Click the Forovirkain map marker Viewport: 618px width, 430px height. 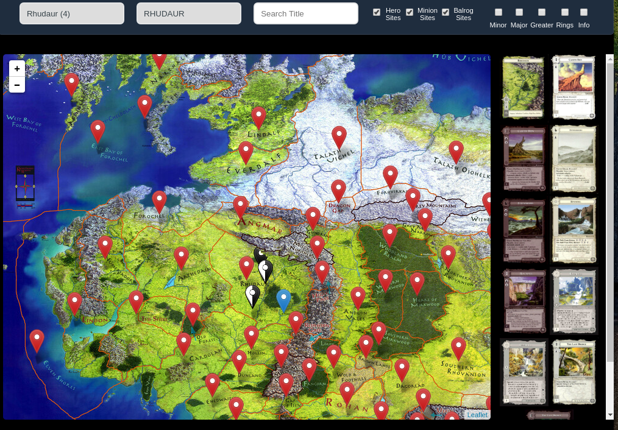coord(390,176)
